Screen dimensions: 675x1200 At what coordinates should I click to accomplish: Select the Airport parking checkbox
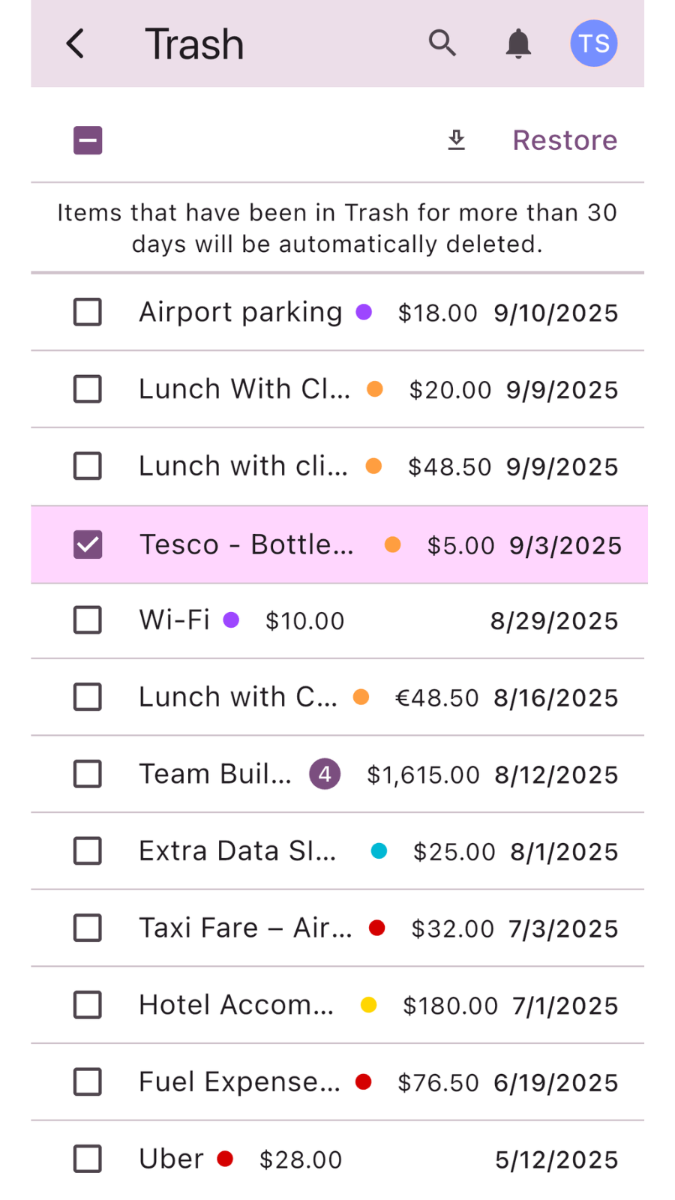tap(88, 312)
